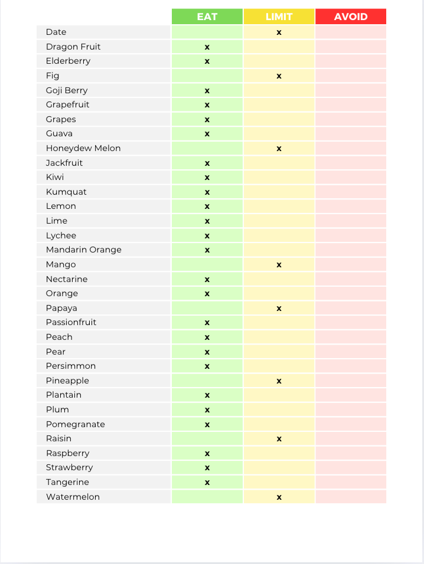
Task: Click the x mark for Papaya
Action: coord(279,309)
